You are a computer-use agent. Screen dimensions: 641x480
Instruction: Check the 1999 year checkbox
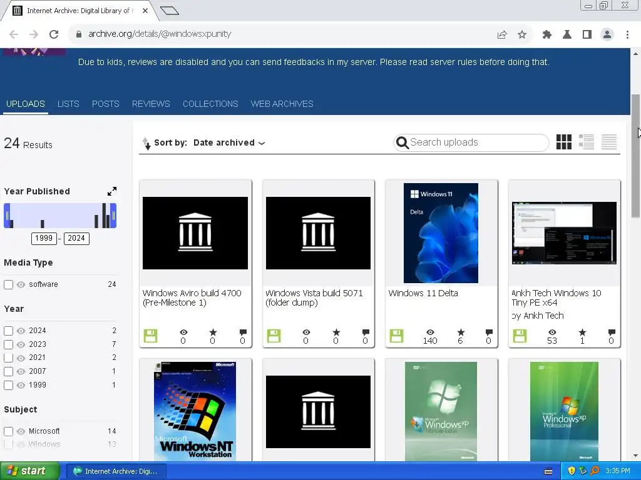(8, 385)
